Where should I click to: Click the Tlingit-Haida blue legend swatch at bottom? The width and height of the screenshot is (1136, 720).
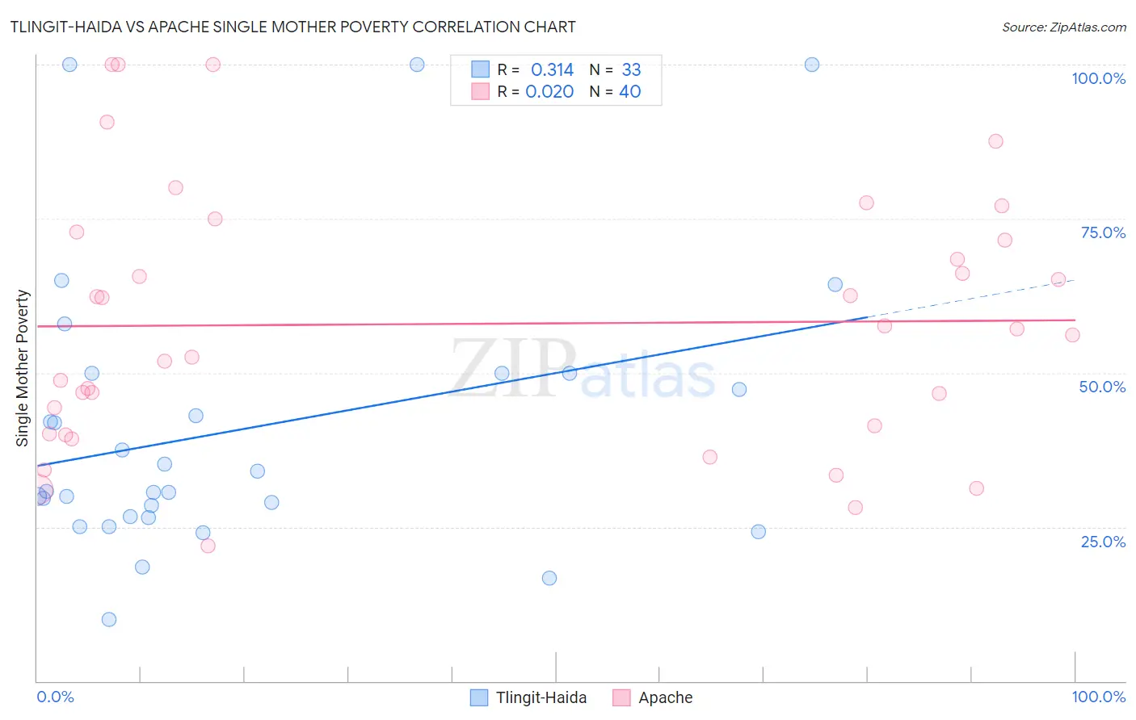click(x=479, y=697)
